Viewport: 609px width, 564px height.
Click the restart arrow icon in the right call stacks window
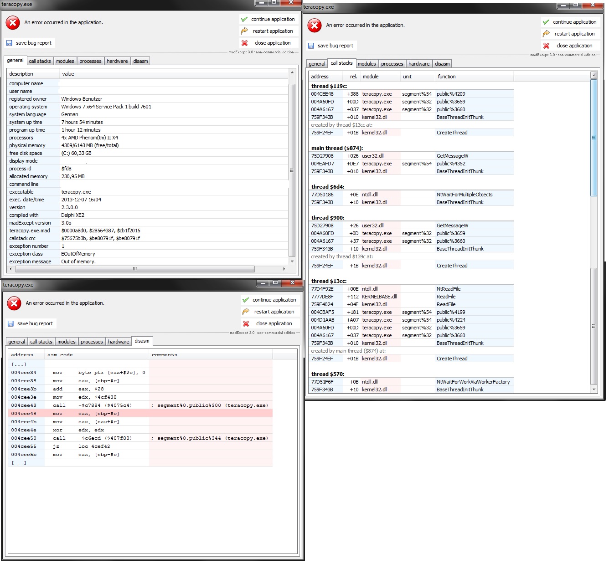pos(546,34)
